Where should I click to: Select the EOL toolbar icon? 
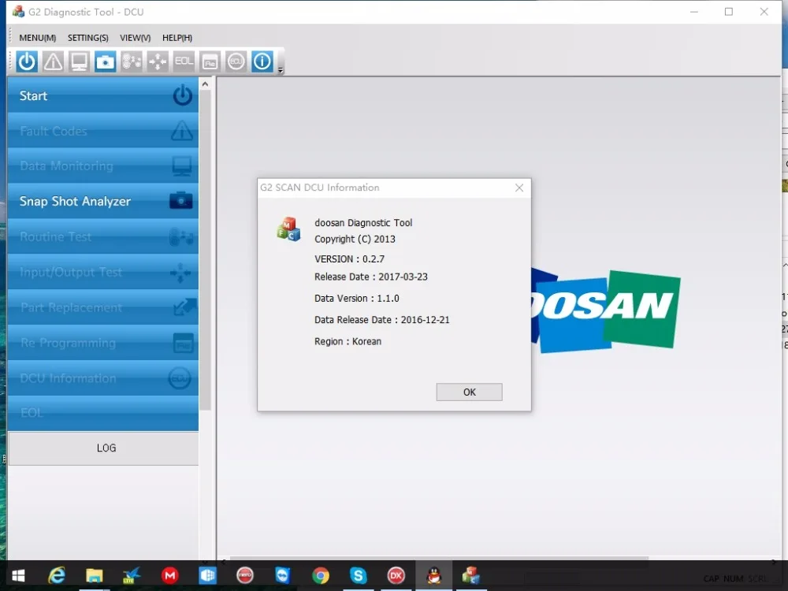[183, 61]
